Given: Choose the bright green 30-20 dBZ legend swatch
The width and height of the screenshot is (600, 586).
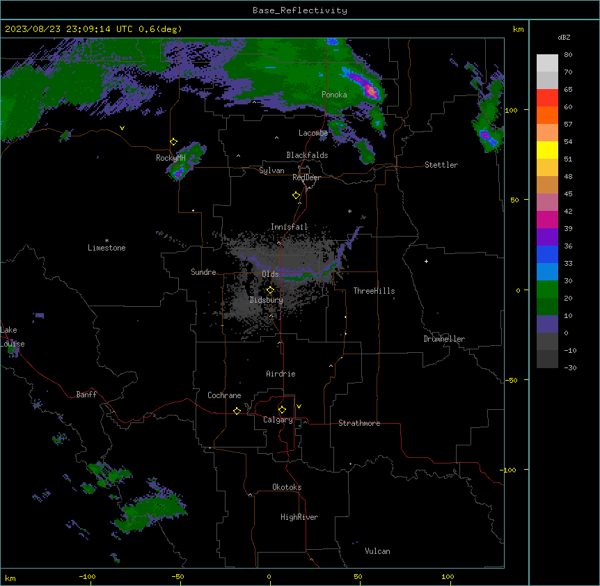Looking at the screenshot, I should click(547, 290).
